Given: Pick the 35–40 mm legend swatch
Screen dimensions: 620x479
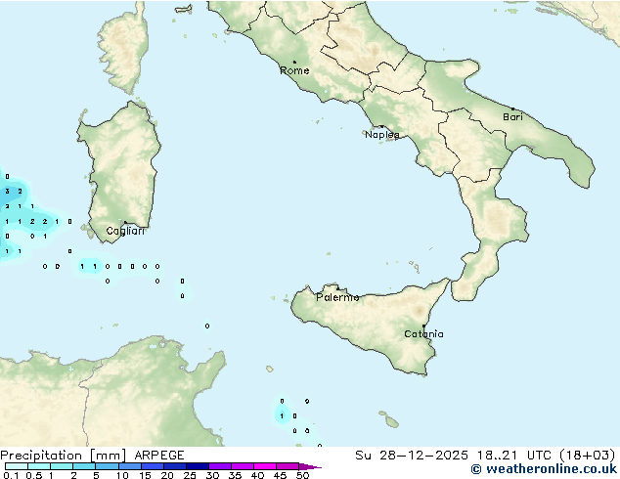Looking at the screenshot, I should click(243, 466).
